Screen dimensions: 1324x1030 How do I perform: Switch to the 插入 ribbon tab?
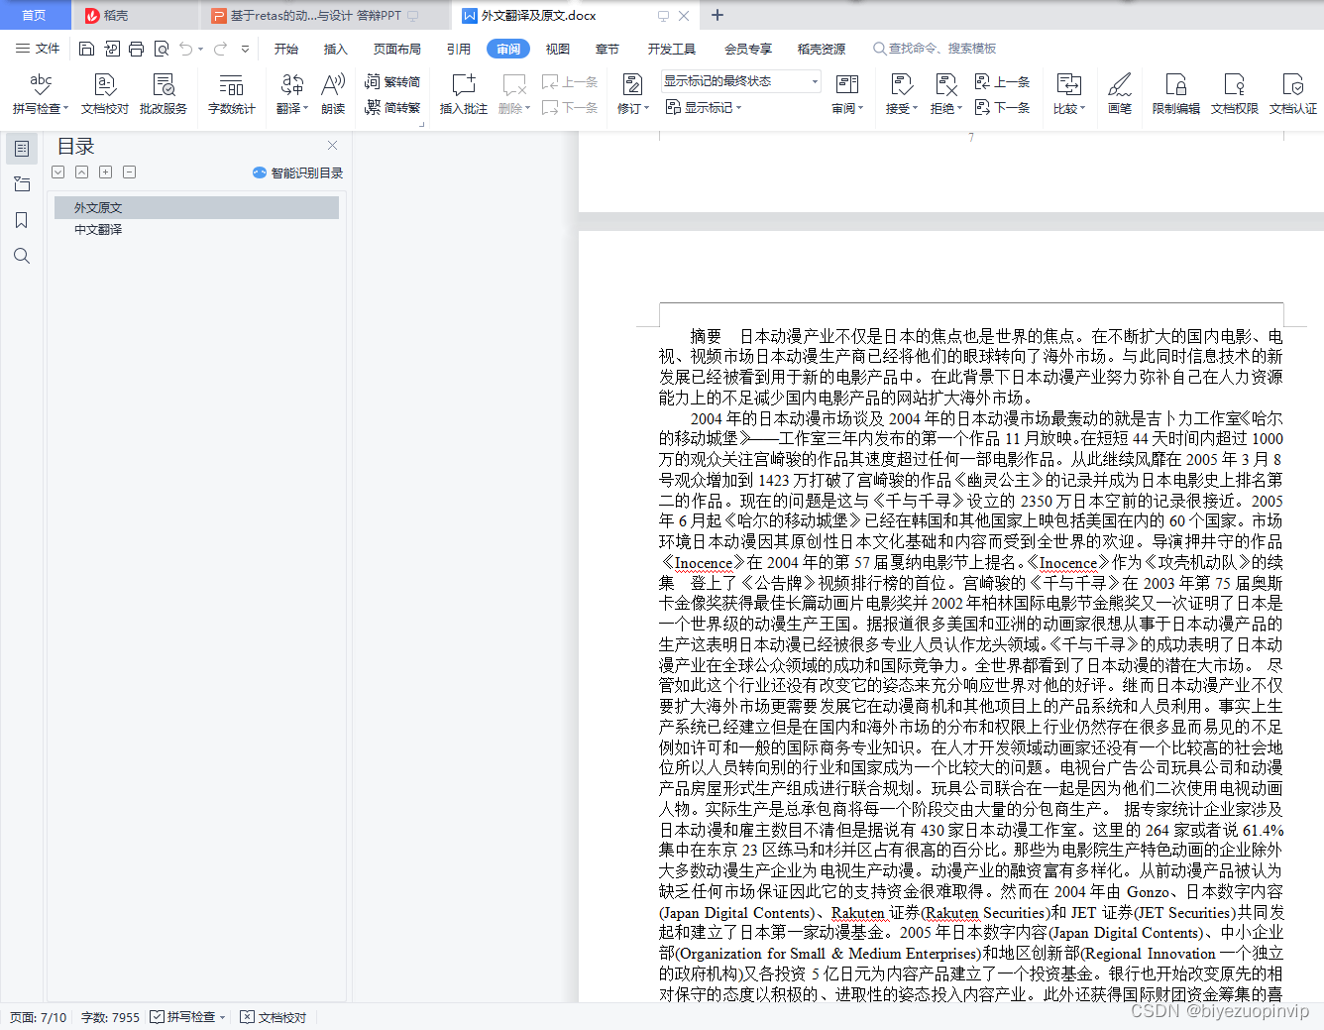point(336,49)
